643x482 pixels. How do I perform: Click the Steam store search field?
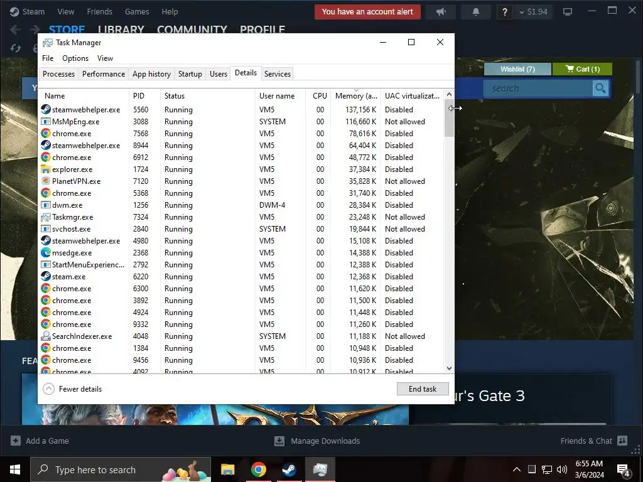coord(538,88)
